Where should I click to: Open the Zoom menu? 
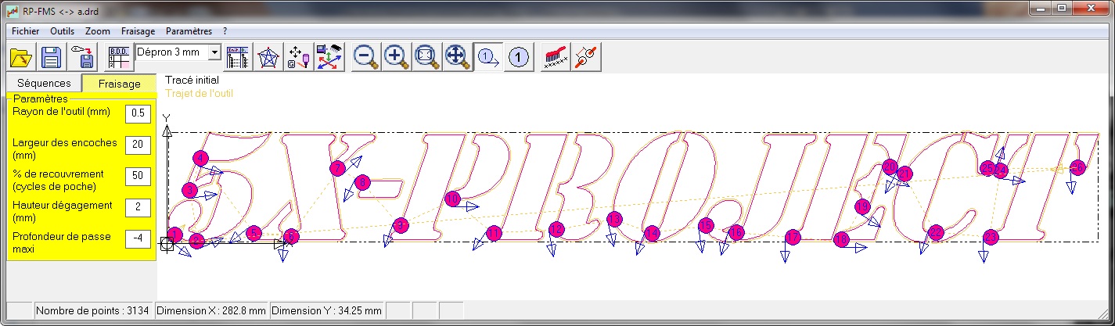[x=98, y=31]
